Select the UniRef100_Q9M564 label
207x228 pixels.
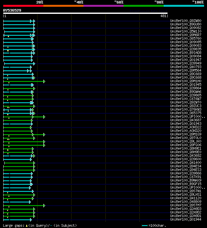186,70
